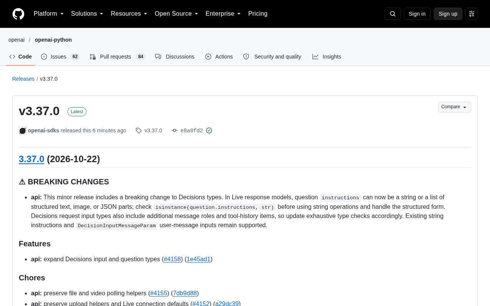Click the BREAKING CHANGES heading
The height and width of the screenshot is (306, 490).
[x=64, y=182]
